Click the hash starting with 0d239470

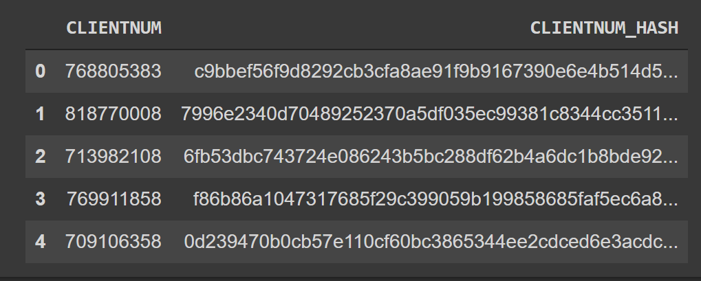click(428, 241)
